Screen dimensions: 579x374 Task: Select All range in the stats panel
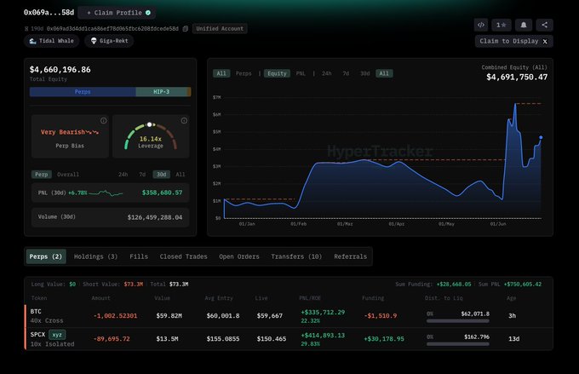point(181,174)
